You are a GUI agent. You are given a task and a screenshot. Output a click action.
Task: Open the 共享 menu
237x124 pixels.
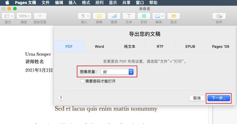126,3
